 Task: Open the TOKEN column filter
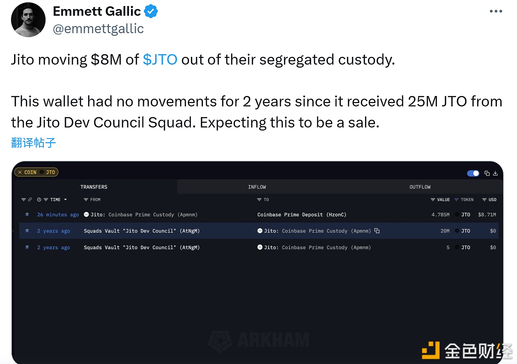[456, 200]
